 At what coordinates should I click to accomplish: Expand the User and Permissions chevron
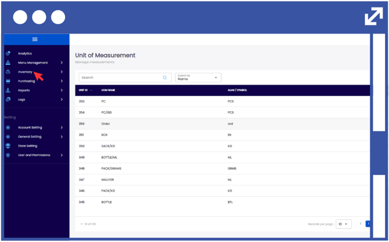[62, 155]
